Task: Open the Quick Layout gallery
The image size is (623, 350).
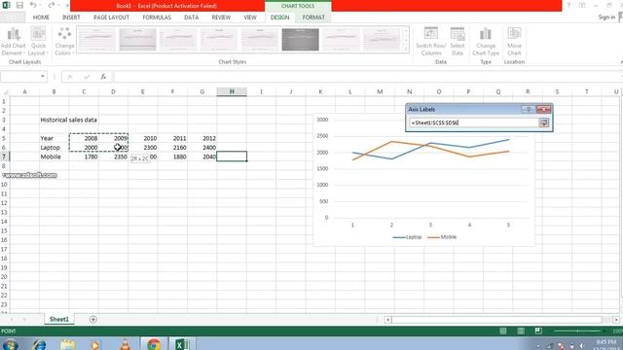Action: [x=38, y=42]
